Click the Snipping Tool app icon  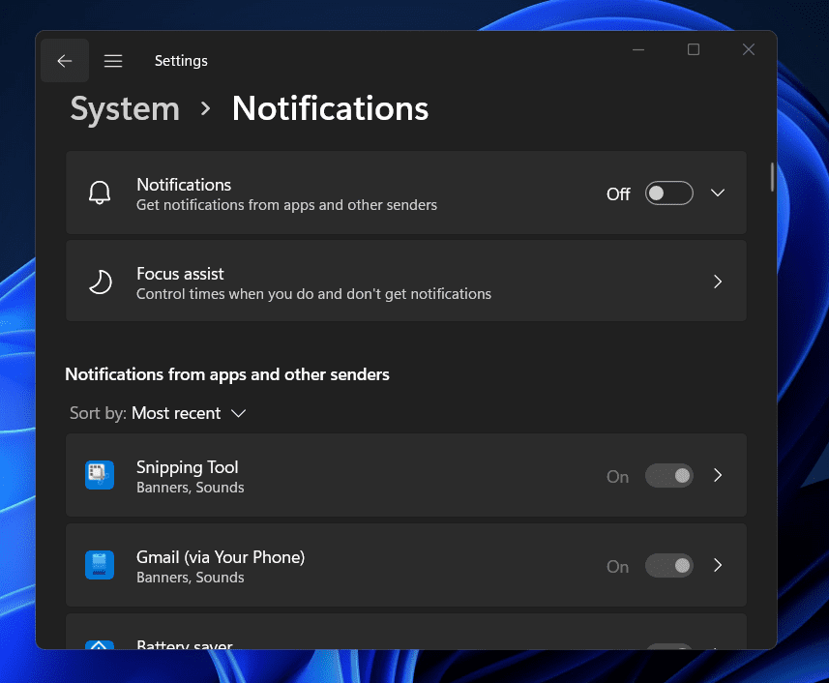100,475
